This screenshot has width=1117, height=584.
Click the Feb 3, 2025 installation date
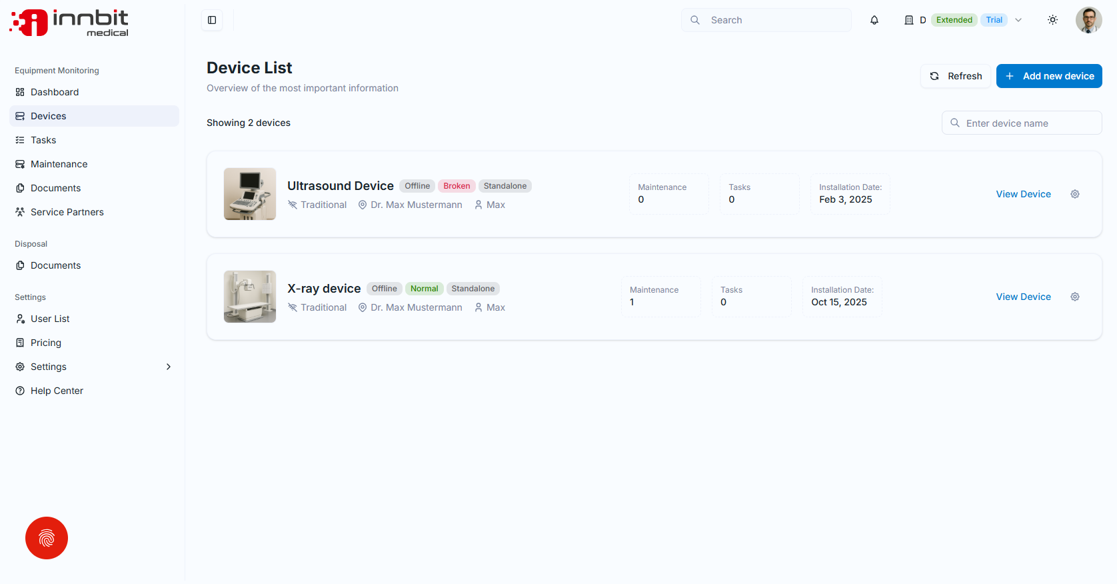point(846,199)
